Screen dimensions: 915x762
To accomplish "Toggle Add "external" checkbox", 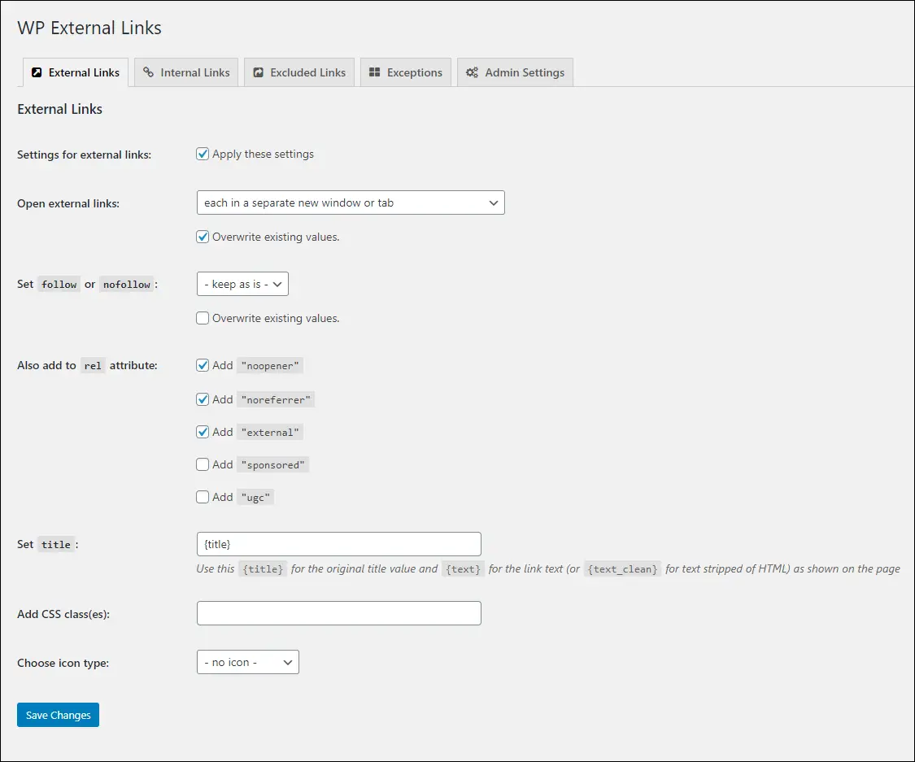I will point(203,433).
